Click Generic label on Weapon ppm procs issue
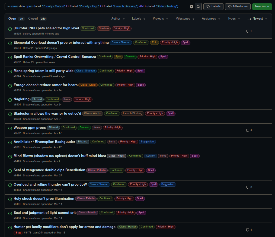The image size is (275, 237). [84, 128]
